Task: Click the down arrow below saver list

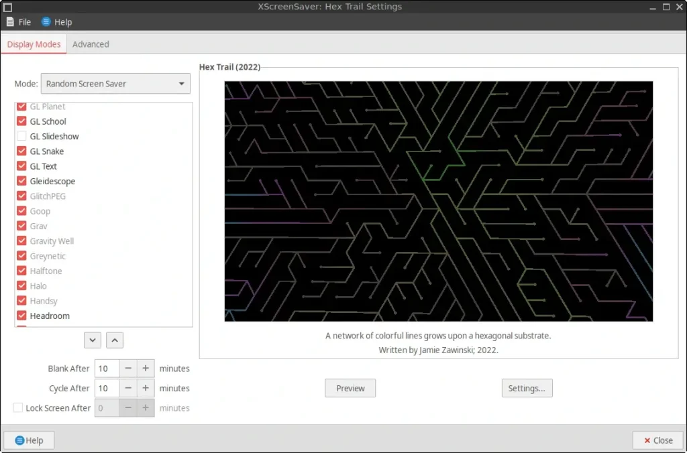Action: point(93,340)
